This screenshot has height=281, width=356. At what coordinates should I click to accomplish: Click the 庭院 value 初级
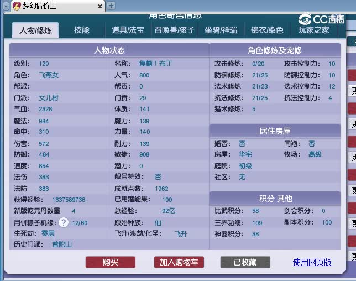click(x=245, y=166)
